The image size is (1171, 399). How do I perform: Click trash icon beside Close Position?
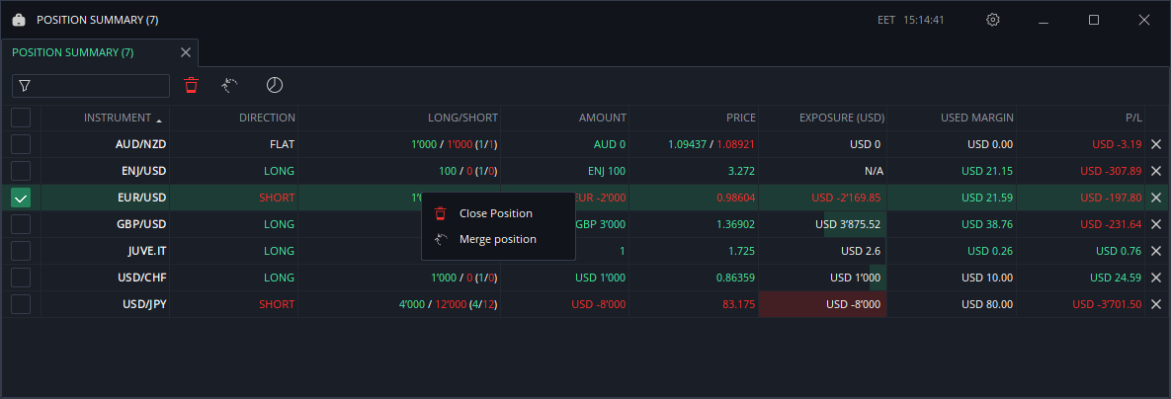point(441,214)
